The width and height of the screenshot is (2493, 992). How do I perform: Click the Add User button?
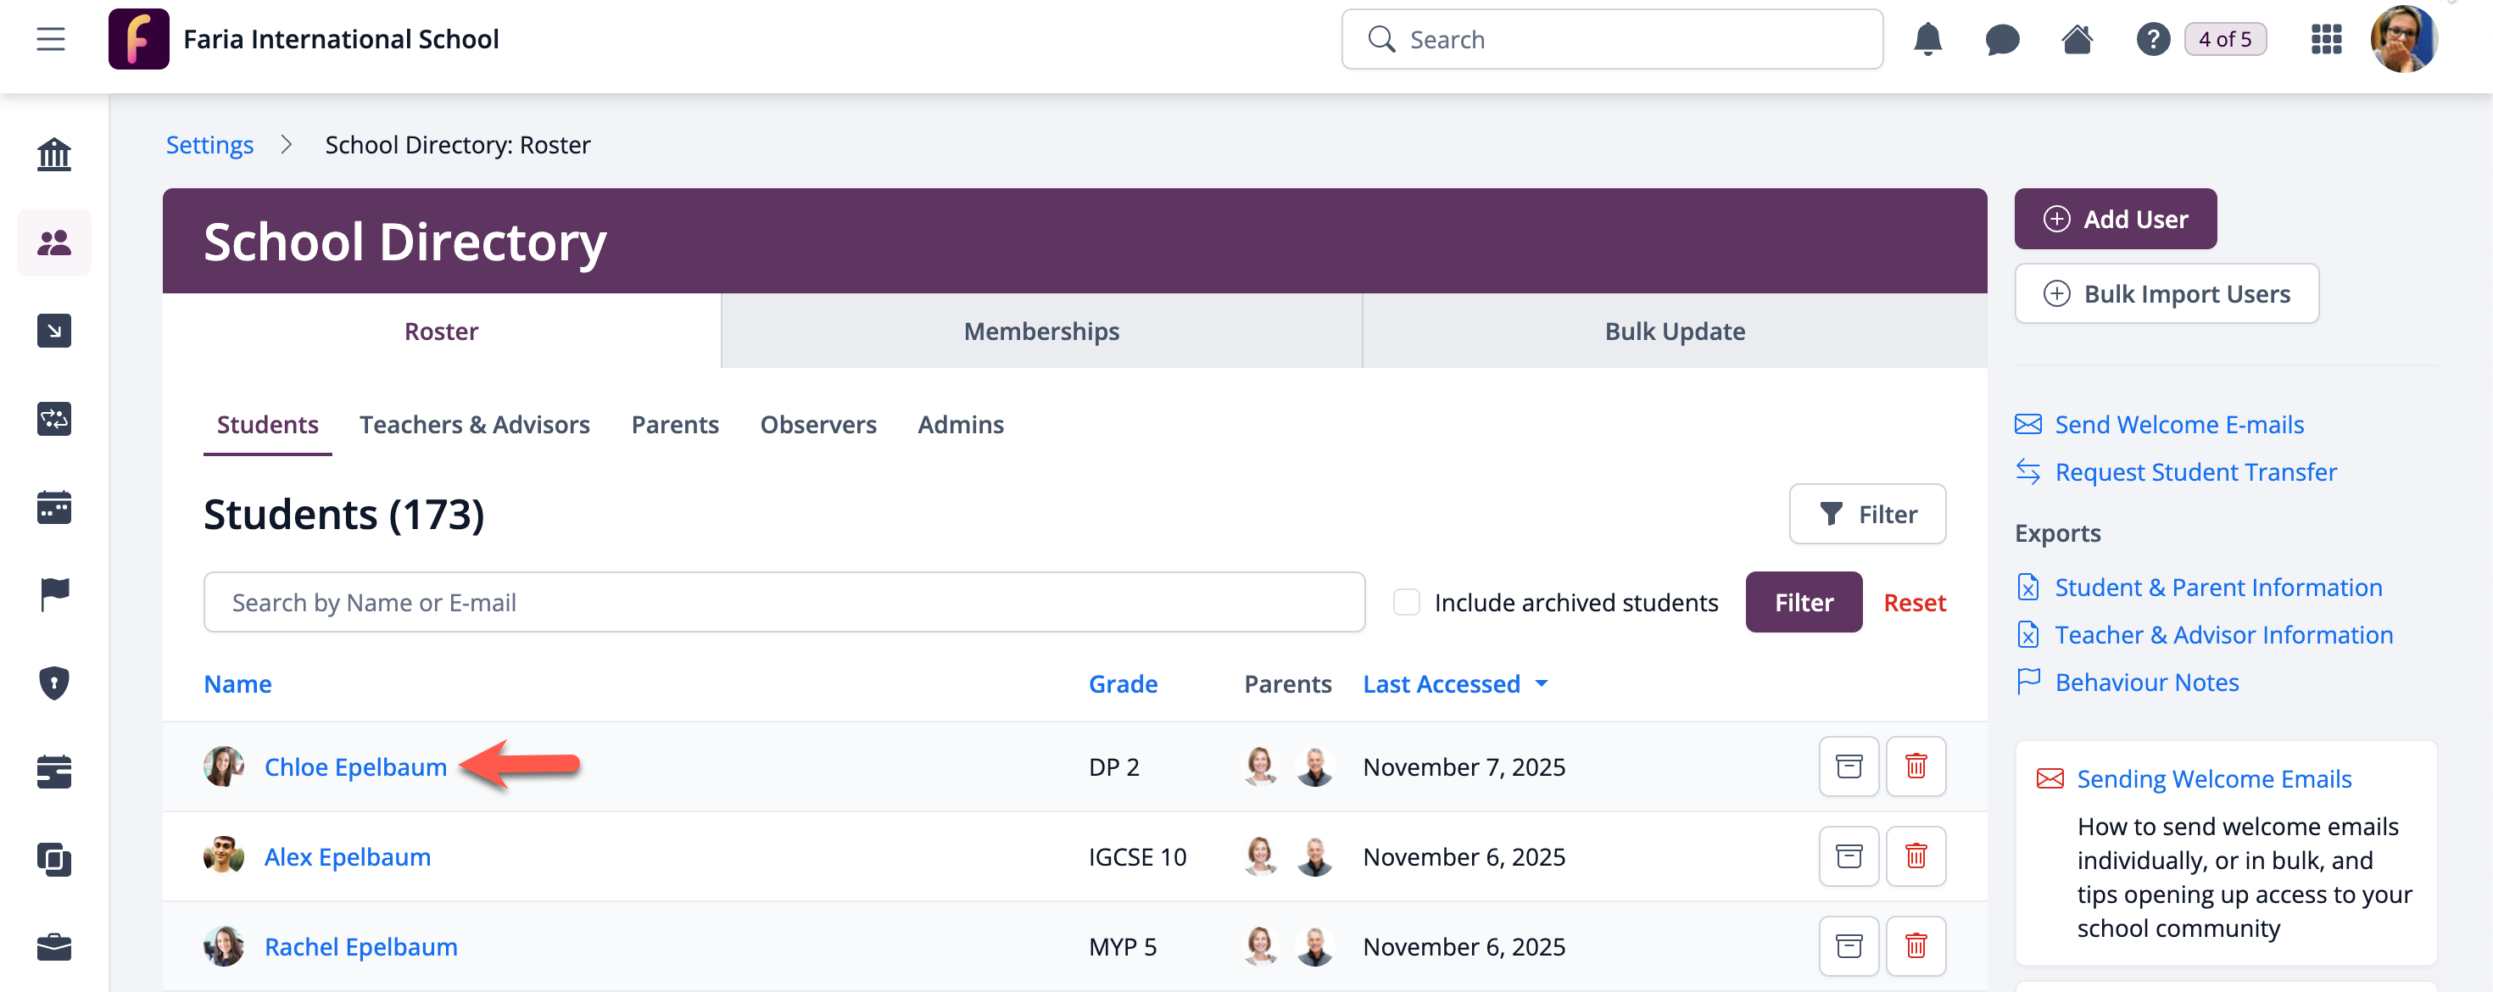pos(2115,219)
